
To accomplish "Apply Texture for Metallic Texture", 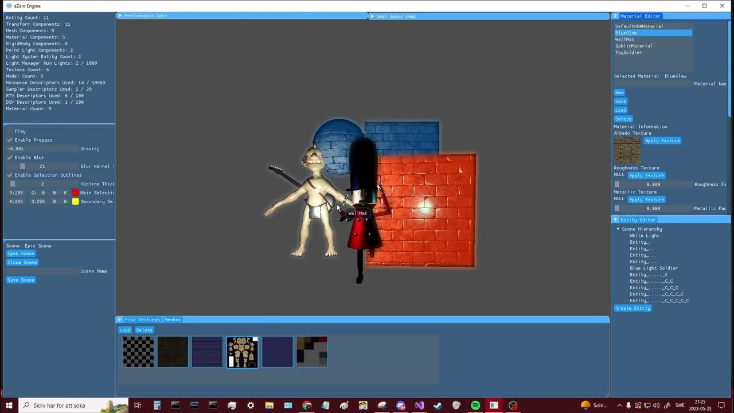I will click(x=646, y=200).
